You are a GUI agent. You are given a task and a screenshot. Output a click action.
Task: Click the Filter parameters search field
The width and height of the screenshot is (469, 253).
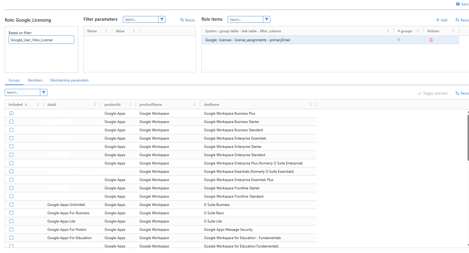(141, 19)
